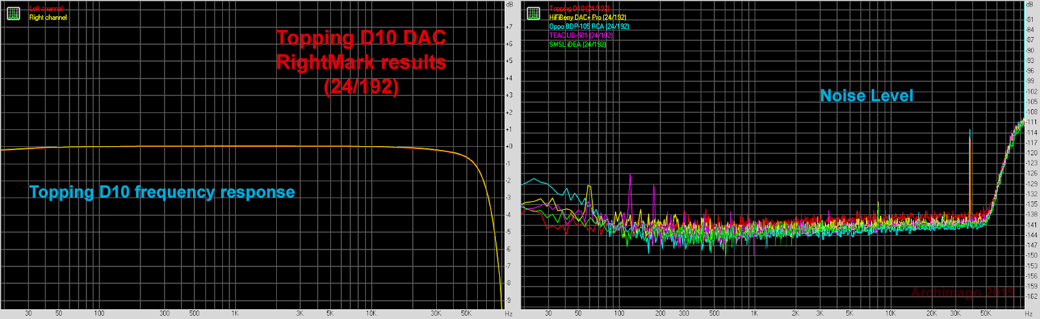Click the '+7' dB label on left graph
The width and height of the screenshot is (1040, 319).
[x=509, y=27]
